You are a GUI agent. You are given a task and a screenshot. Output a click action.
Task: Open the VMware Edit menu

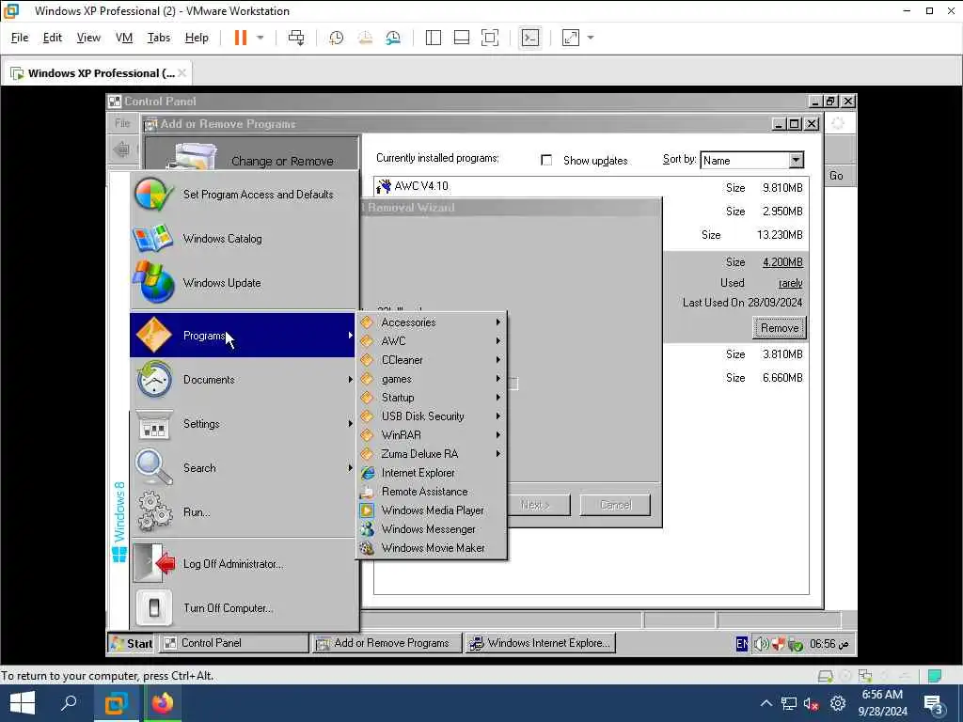53,38
